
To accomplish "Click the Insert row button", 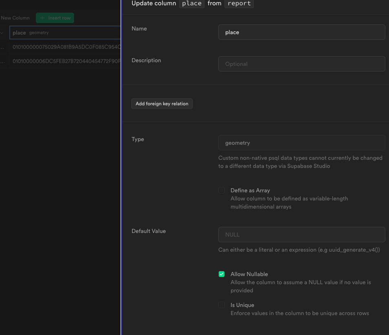I will [x=55, y=18].
